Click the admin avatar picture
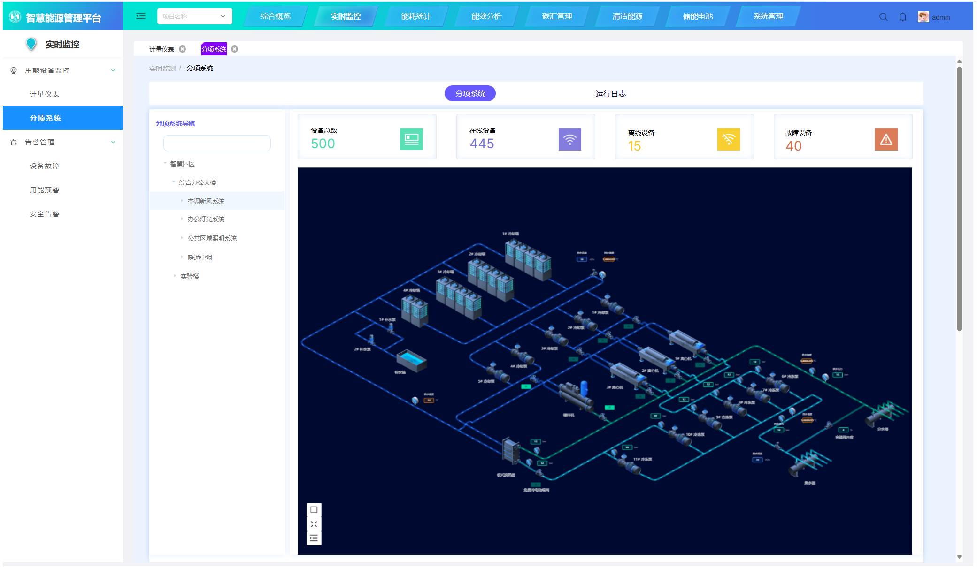The width and height of the screenshot is (977, 568). click(x=923, y=17)
